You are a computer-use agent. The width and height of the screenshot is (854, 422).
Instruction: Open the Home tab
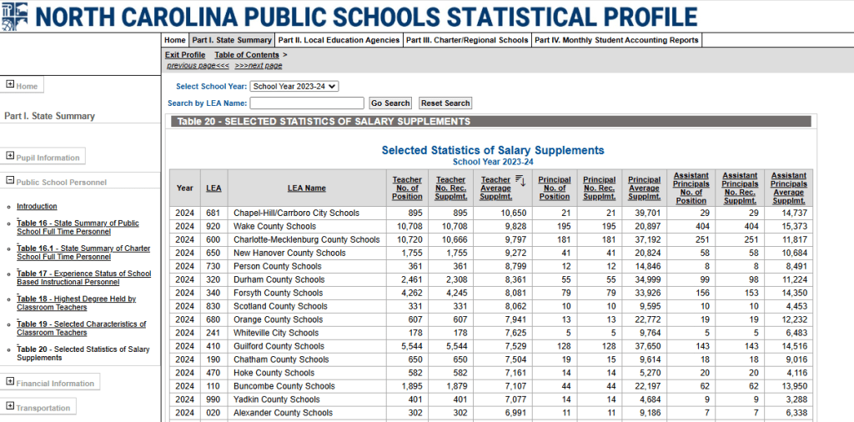175,40
